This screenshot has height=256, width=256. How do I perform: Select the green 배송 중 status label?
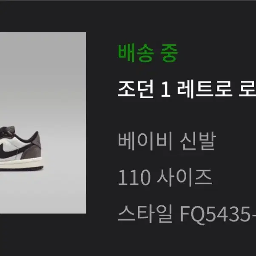148,53
